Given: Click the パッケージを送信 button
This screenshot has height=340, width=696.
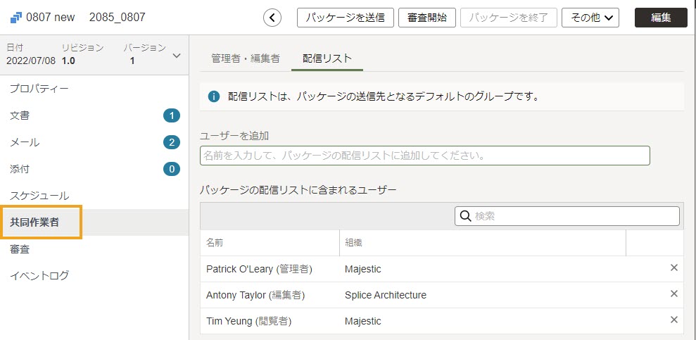Looking at the screenshot, I should point(346,18).
